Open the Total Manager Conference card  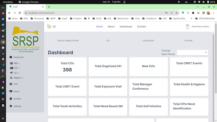point(148,87)
